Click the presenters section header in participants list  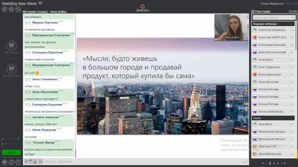[273, 24]
